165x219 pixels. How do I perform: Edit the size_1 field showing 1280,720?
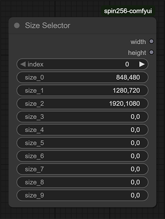[x=82, y=91]
